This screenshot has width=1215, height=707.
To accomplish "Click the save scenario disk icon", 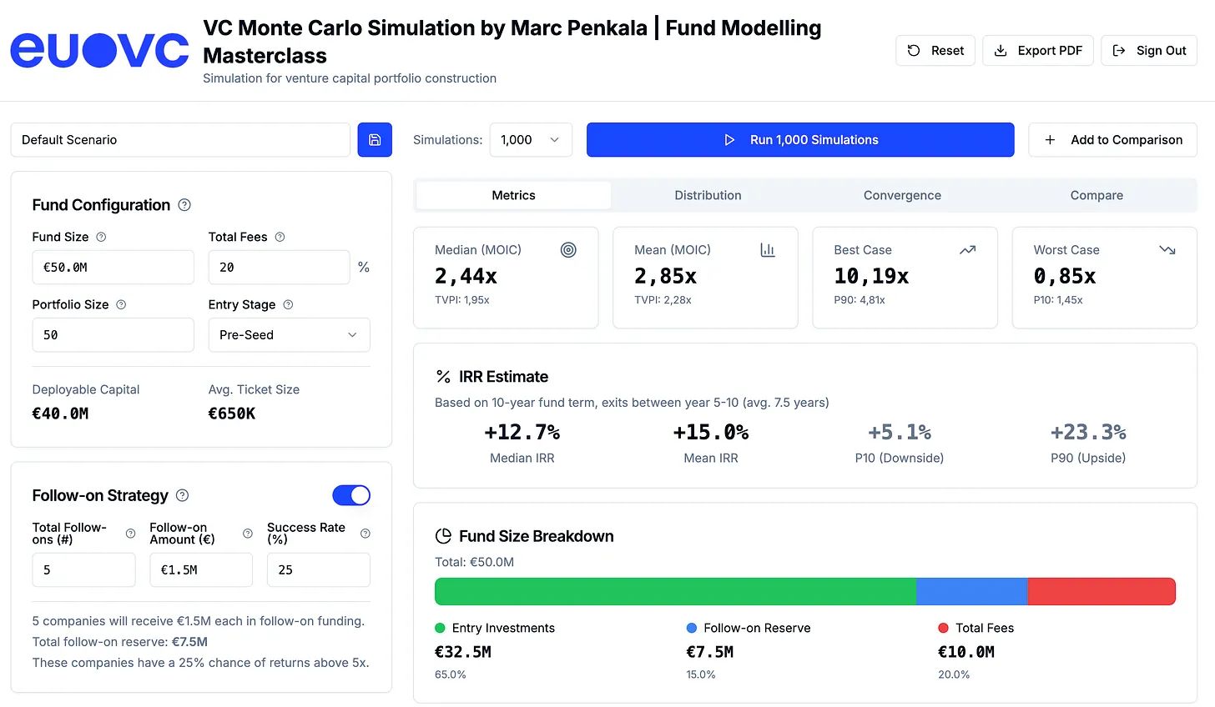I will click(x=375, y=140).
